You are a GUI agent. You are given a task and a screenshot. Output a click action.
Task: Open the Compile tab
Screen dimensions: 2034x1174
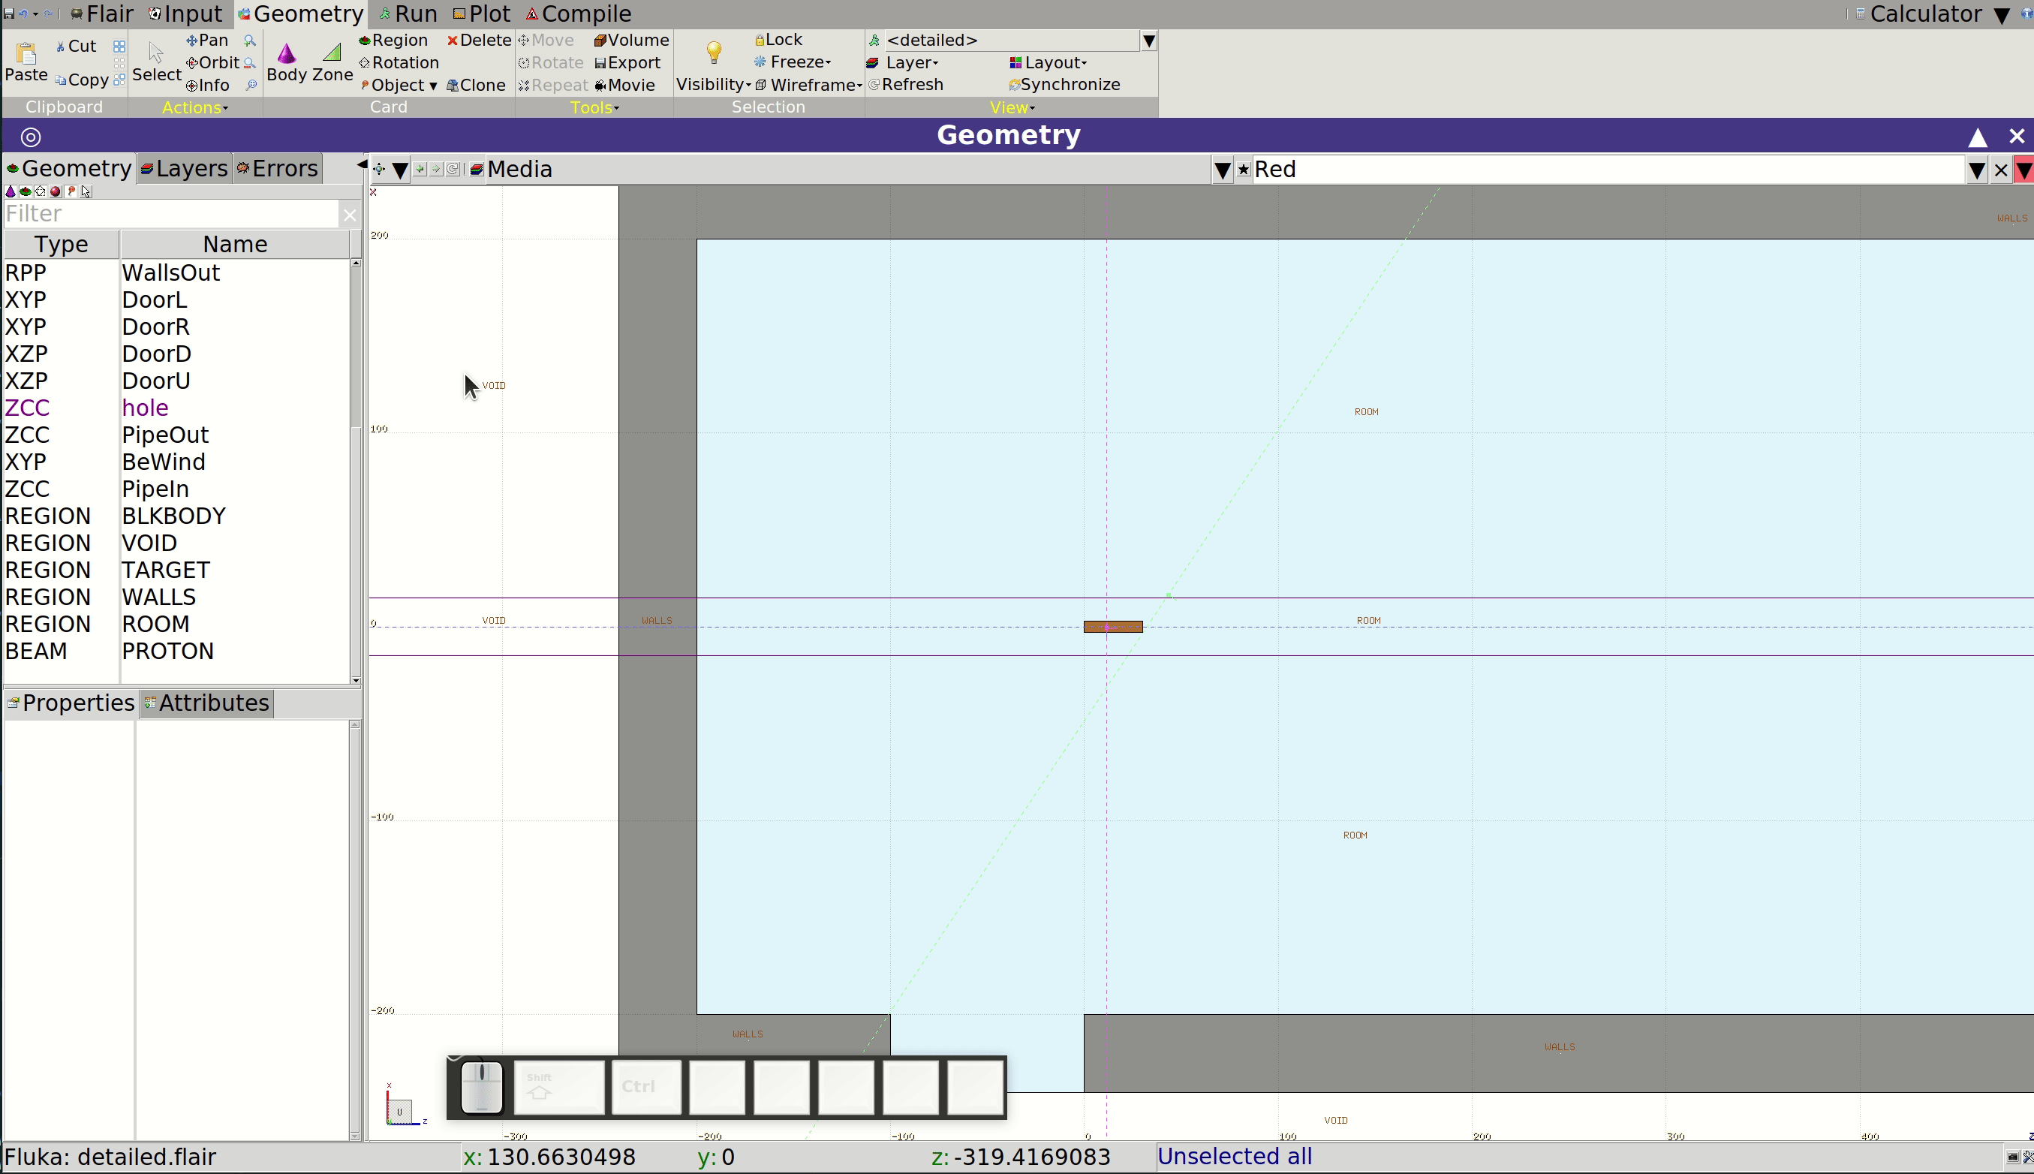tap(579, 14)
